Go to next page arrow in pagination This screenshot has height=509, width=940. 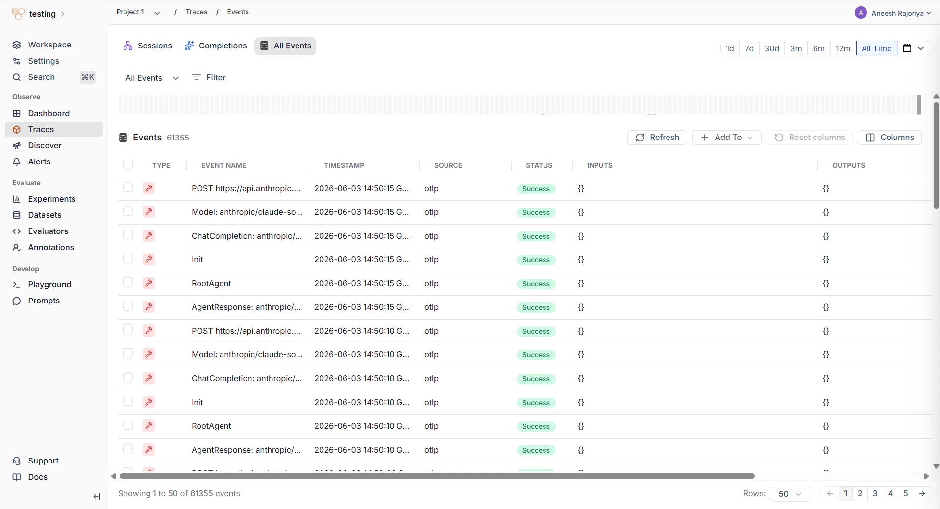922,494
